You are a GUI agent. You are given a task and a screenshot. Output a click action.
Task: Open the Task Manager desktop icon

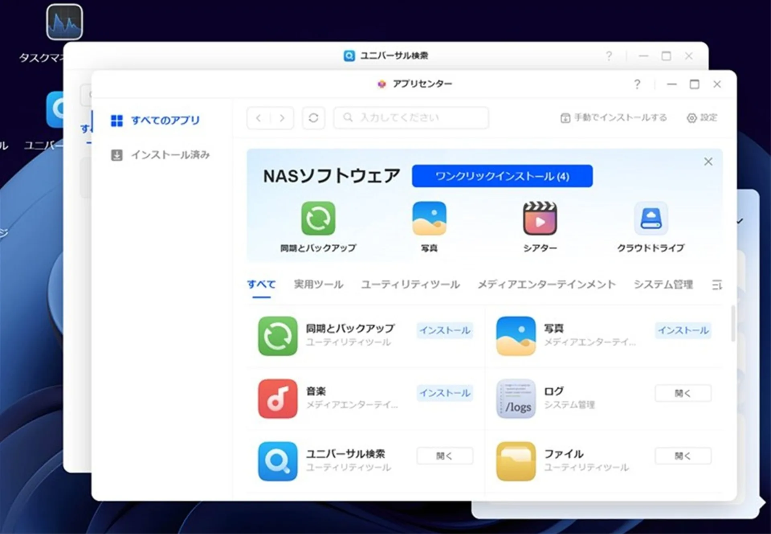[x=64, y=23]
